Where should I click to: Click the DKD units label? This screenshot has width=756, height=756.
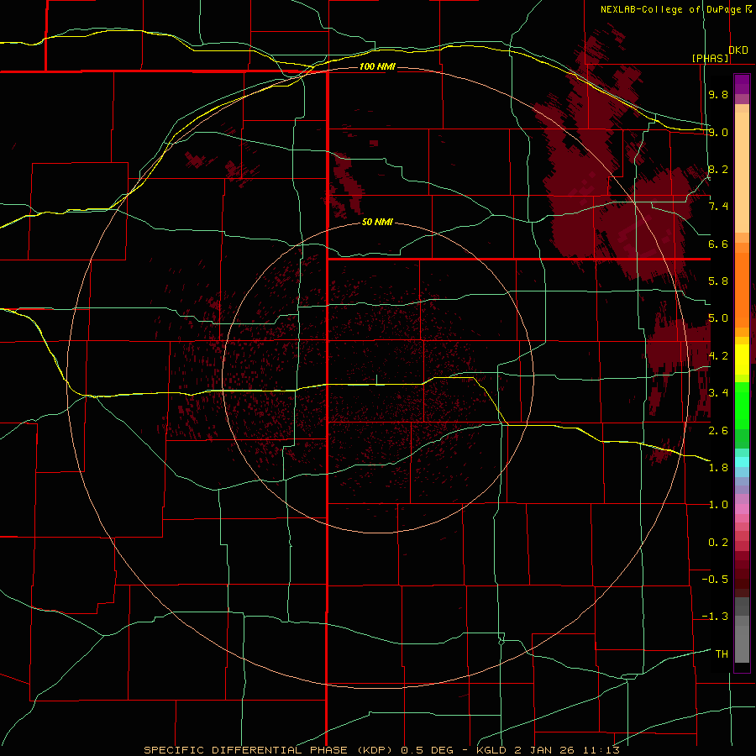738,50
